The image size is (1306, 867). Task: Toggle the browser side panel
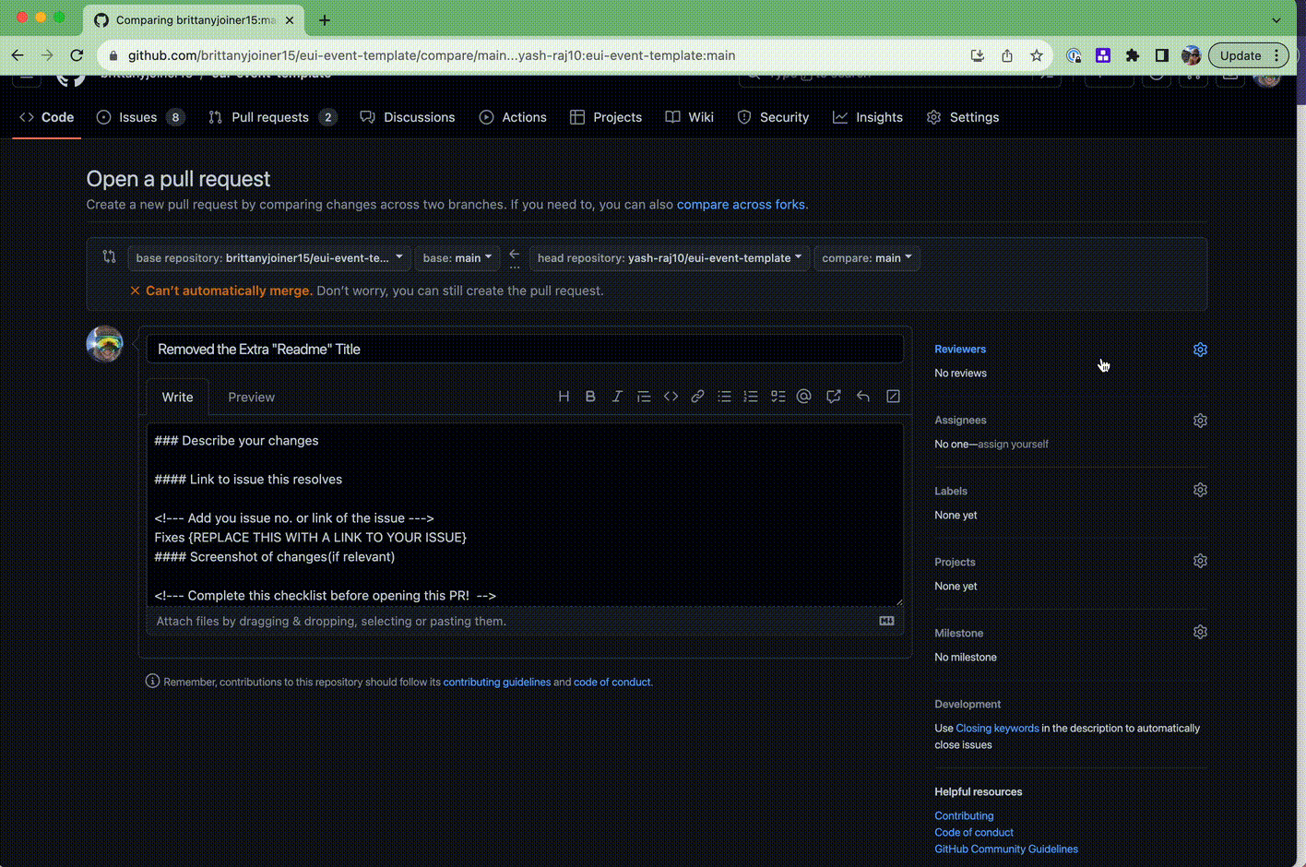1162,55
